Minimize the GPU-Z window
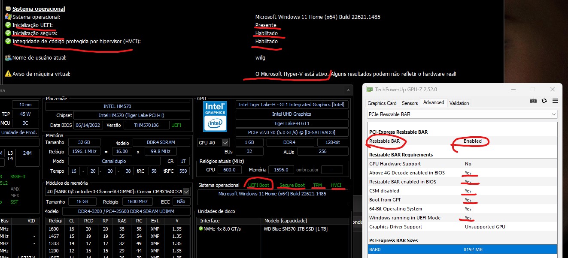 (x=513, y=89)
